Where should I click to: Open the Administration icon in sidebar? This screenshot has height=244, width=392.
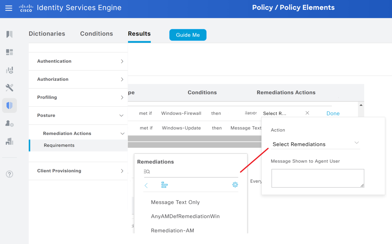coord(9,124)
